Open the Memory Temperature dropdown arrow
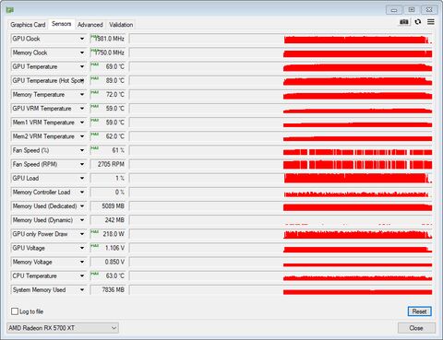The width and height of the screenshot is (443, 340). (x=82, y=95)
